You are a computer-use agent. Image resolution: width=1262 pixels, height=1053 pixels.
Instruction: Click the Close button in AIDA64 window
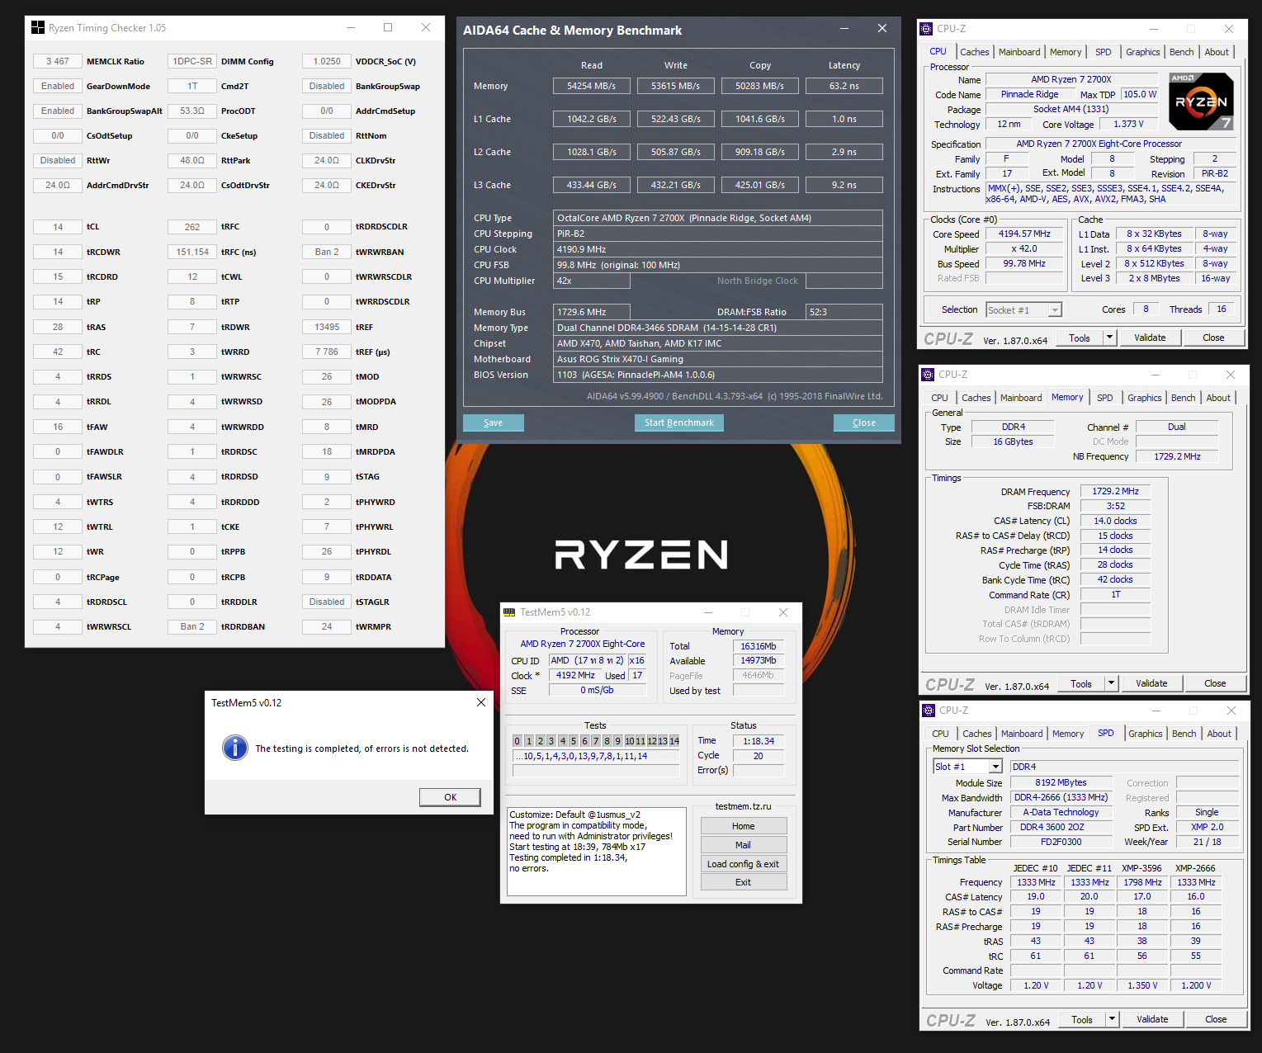click(863, 423)
